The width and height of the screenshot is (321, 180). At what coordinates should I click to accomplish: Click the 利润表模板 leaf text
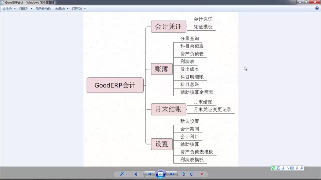[192, 159]
